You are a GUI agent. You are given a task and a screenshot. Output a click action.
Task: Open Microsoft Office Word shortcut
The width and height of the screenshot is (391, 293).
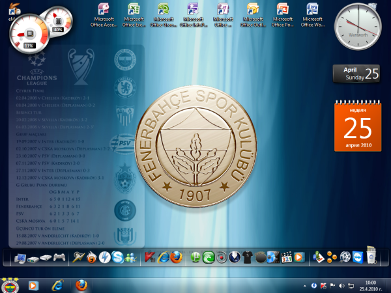[x=312, y=15]
